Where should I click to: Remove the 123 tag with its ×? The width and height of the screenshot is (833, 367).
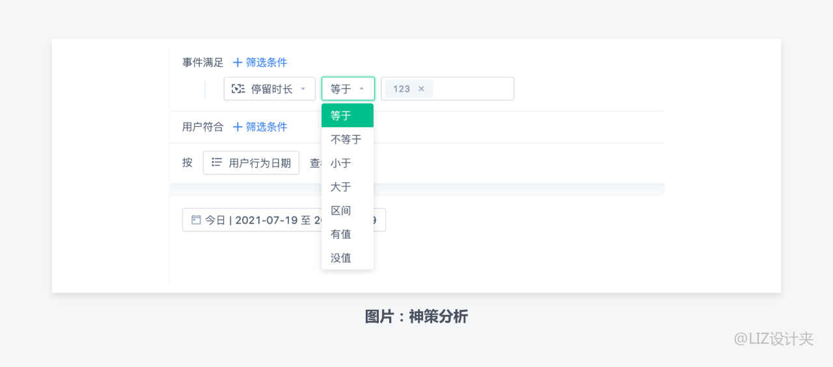[421, 89]
